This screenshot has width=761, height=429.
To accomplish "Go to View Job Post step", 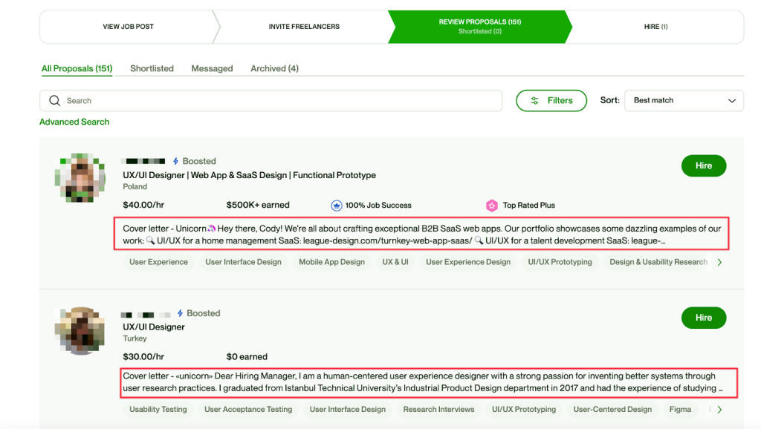I will pyautogui.click(x=128, y=27).
